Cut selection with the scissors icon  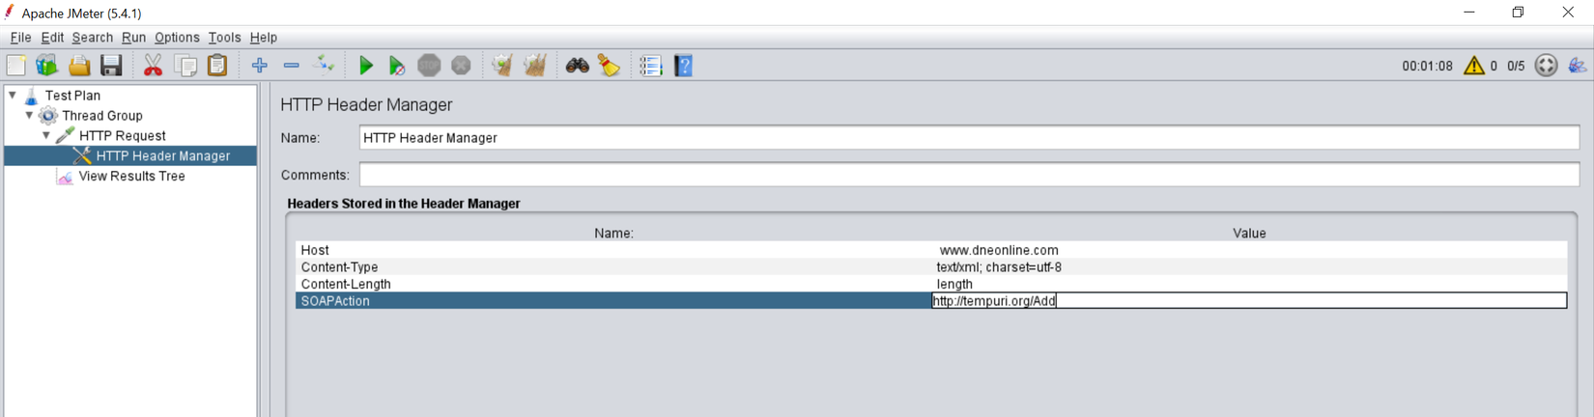[153, 66]
